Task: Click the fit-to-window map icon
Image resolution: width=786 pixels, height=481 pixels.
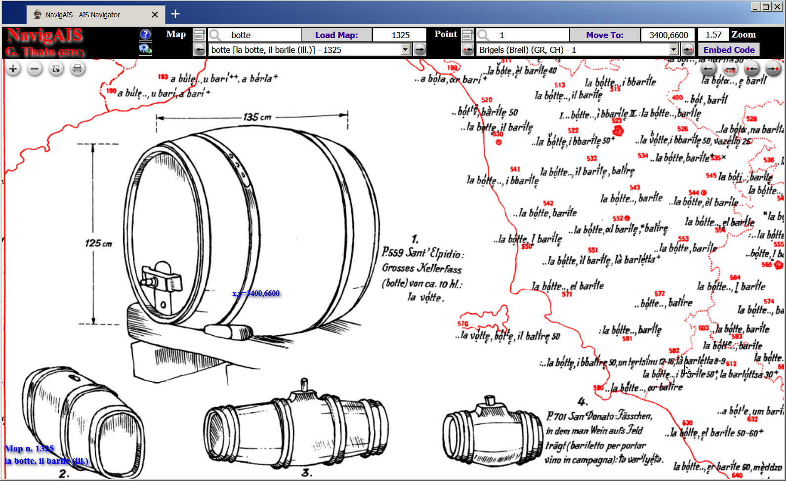Action: coord(56,69)
